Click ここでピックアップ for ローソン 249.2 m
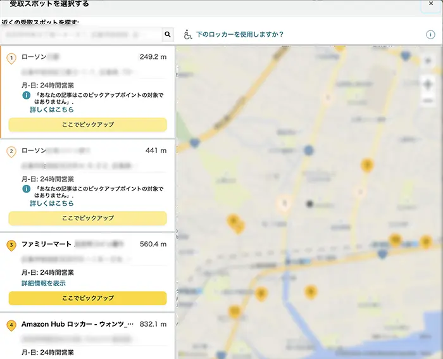This screenshot has width=443, height=359. (x=87, y=124)
